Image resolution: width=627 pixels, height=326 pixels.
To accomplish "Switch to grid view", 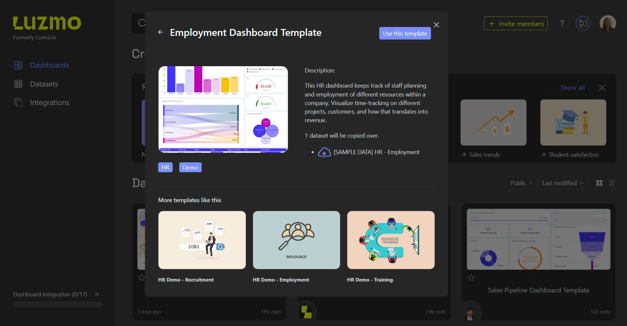I will click(599, 183).
